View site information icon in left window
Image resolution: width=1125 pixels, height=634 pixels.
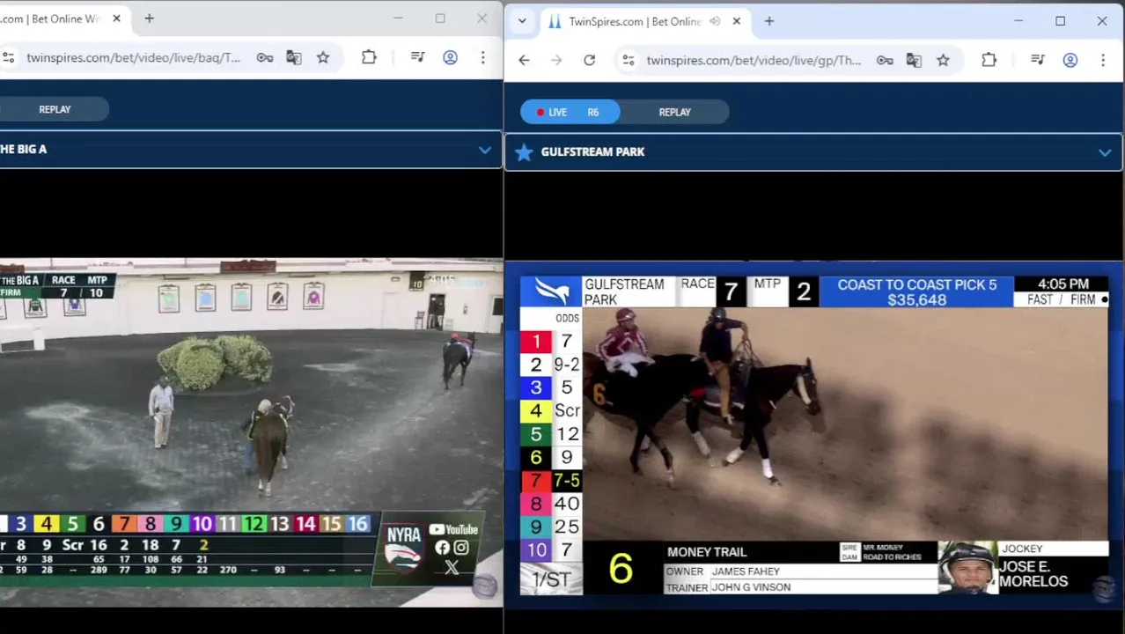(8, 57)
